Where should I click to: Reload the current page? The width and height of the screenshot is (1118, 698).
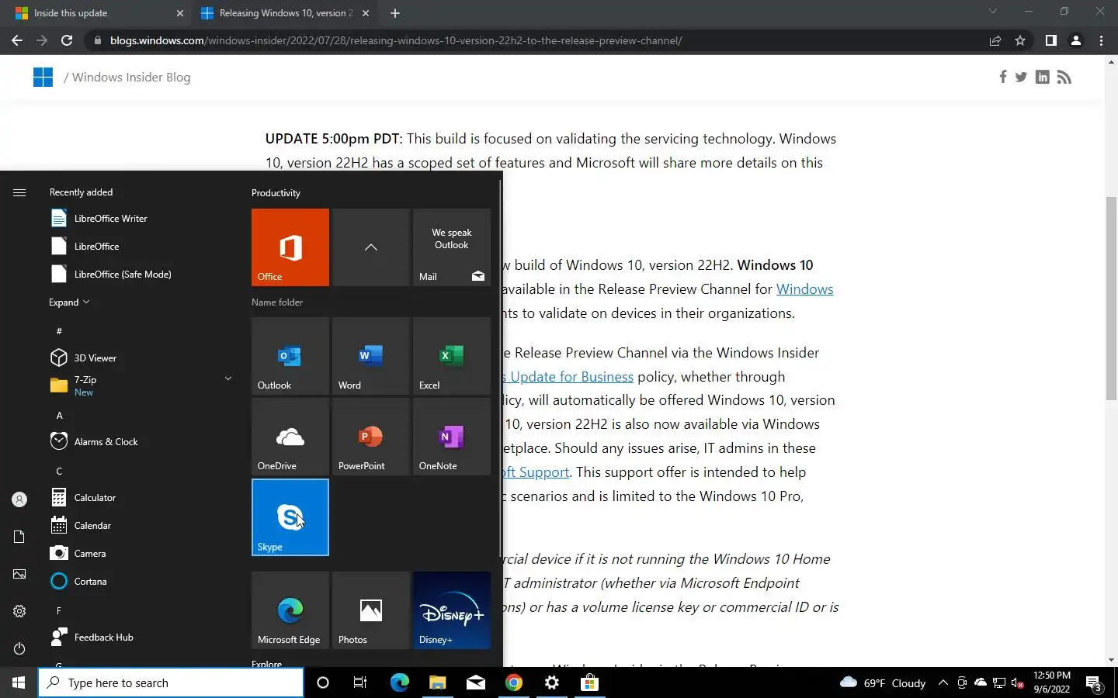[x=67, y=40]
